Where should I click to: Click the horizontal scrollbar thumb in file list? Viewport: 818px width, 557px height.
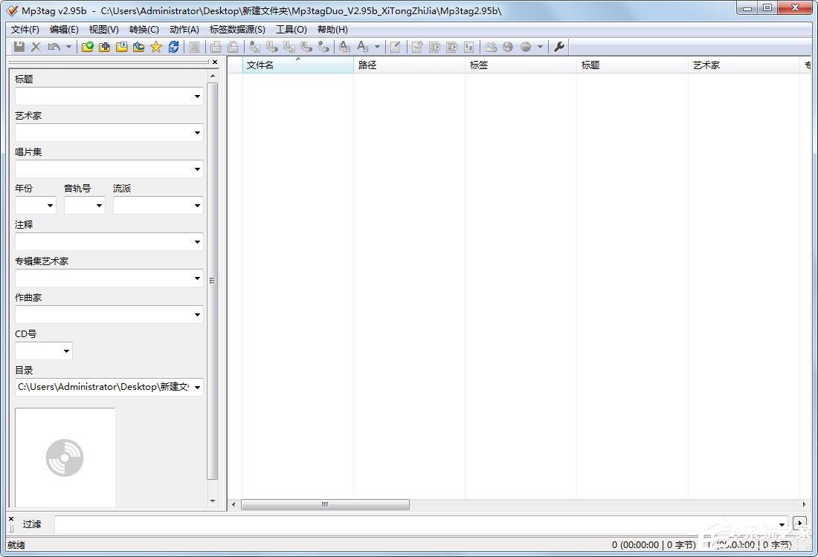click(325, 505)
